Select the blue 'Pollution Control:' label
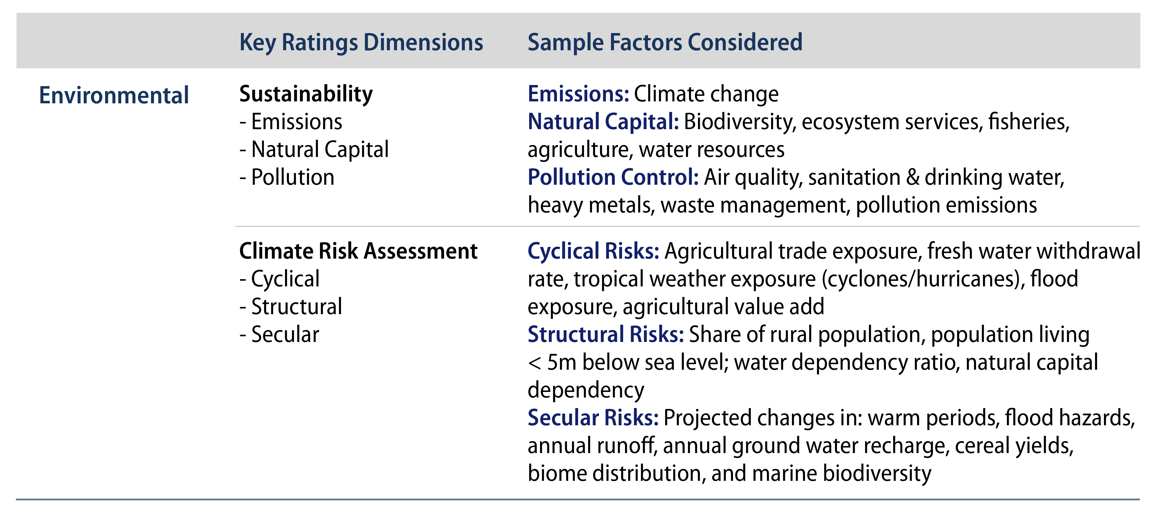 coord(613,177)
